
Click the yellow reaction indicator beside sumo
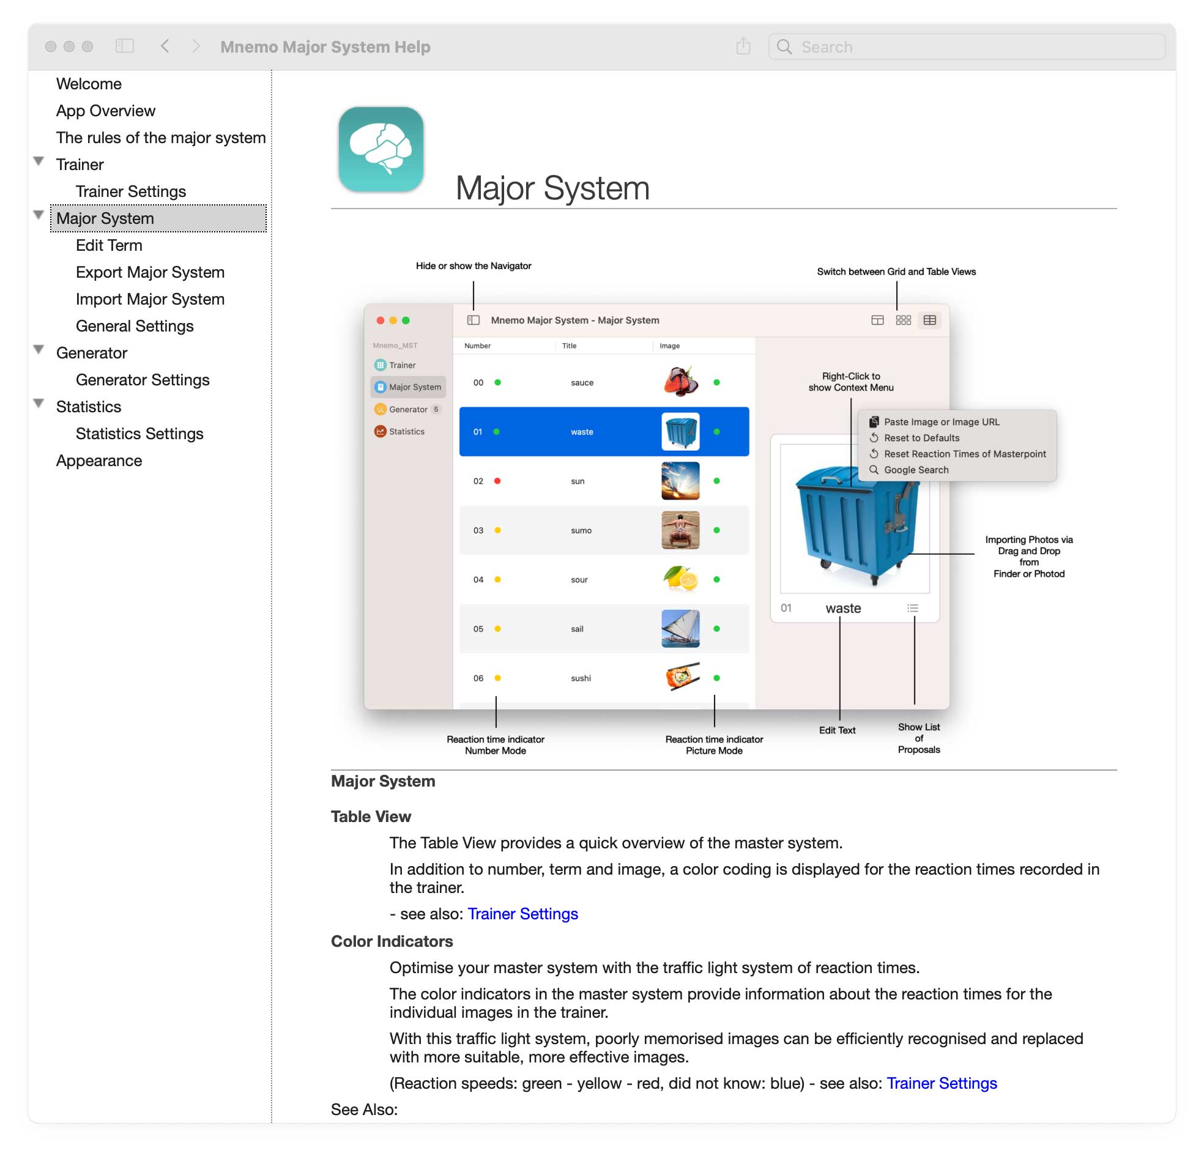(498, 530)
